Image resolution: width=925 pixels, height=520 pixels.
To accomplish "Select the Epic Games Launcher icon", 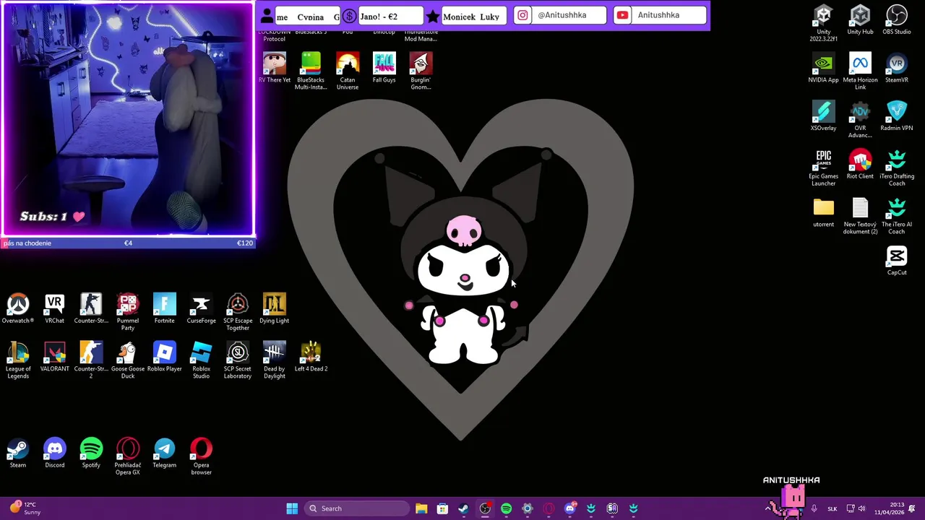I will (823, 168).
